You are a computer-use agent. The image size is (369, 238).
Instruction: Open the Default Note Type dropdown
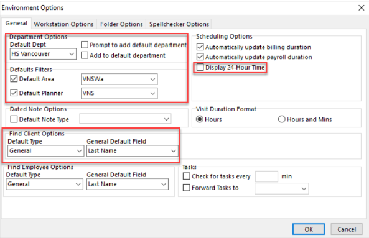coord(125,119)
